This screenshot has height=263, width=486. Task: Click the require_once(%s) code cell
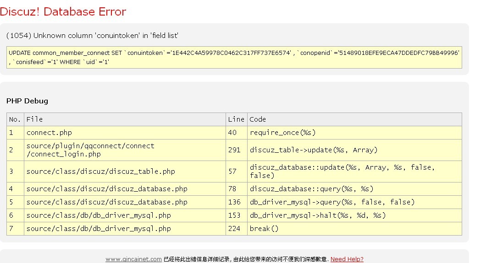tap(354, 133)
